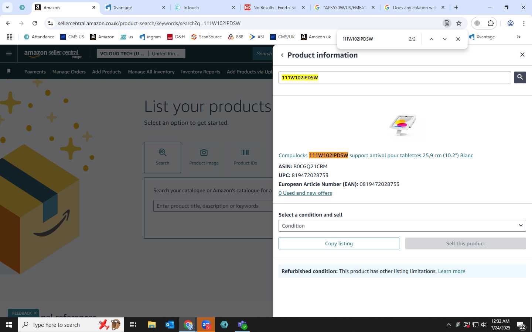Open Manage All Inventory
The width and height of the screenshot is (532, 332).
coord(151,72)
